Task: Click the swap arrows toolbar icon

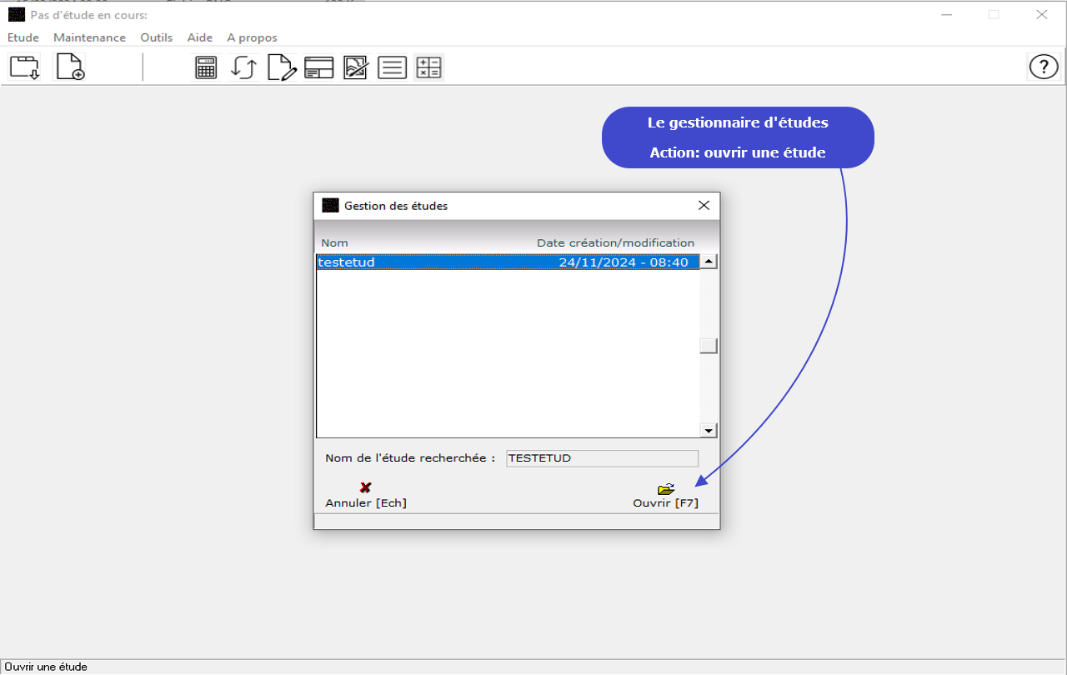Action: (x=243, y=67)
